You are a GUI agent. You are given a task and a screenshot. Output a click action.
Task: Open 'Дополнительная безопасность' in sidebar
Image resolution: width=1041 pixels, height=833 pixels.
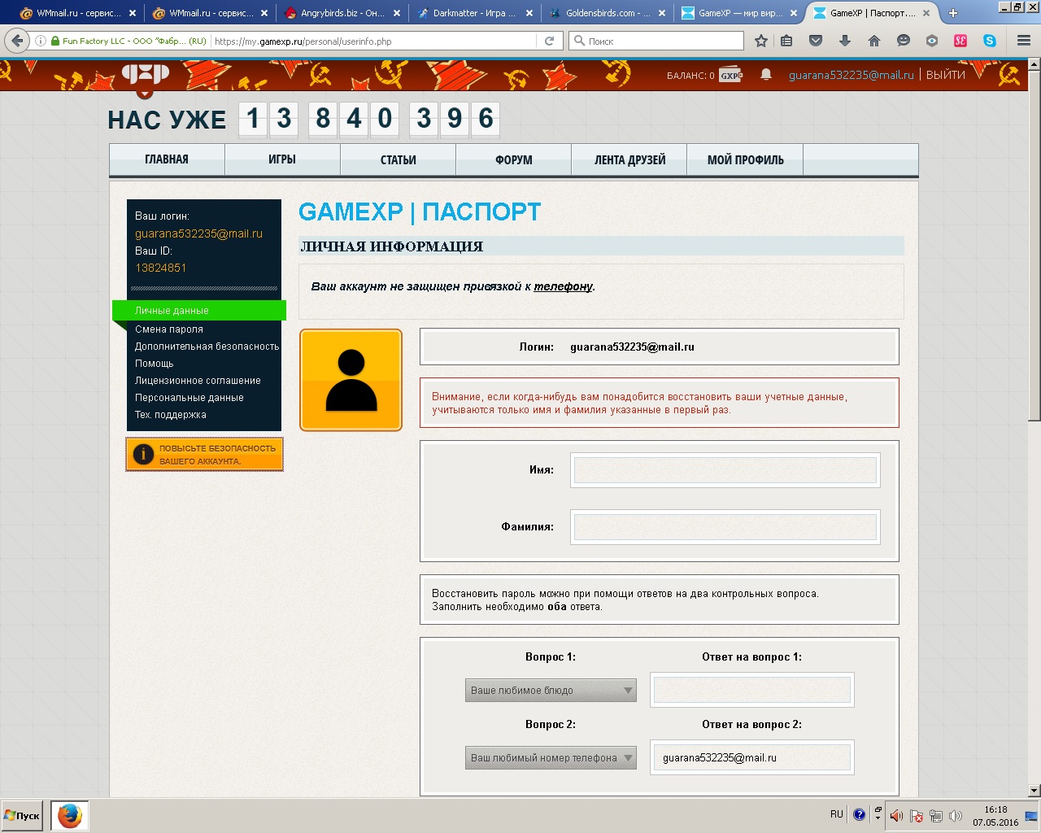tap(207, 346)
